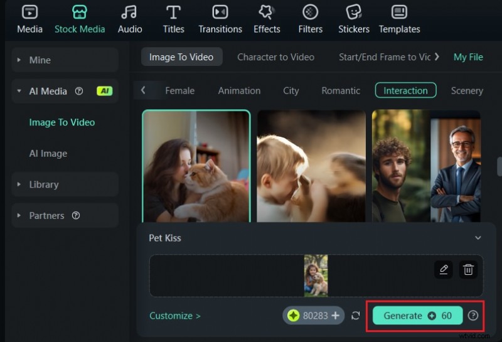Click the edit pencil icon on uploaded image
Viewport: 502px width, 342px height.
coord(444,270)
